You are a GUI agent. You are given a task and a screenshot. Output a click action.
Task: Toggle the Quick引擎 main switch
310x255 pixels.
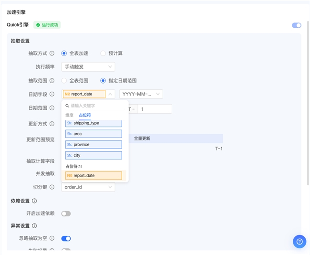[x=296, y=25]
